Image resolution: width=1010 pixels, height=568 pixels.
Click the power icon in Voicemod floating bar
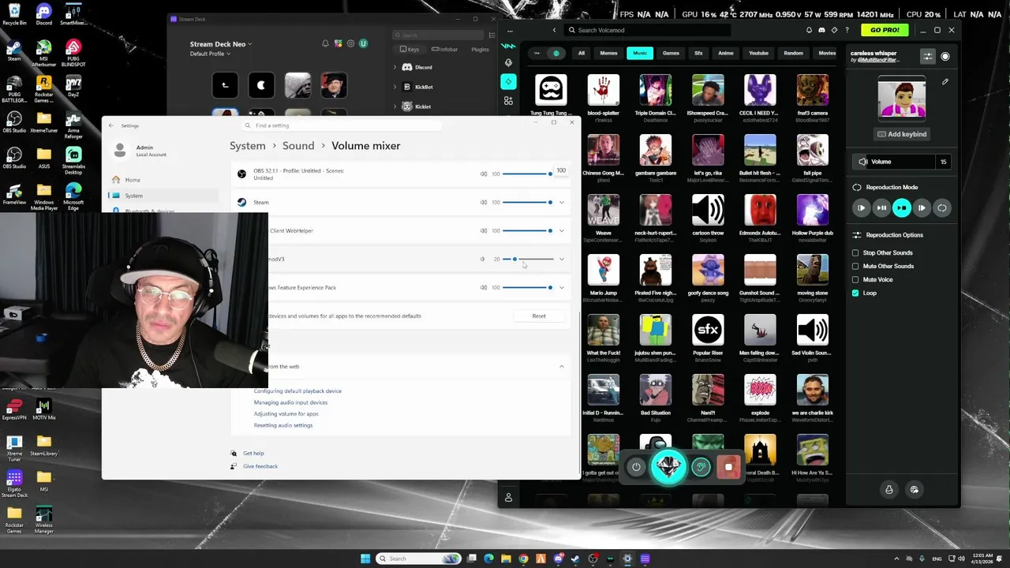[636, 467]
